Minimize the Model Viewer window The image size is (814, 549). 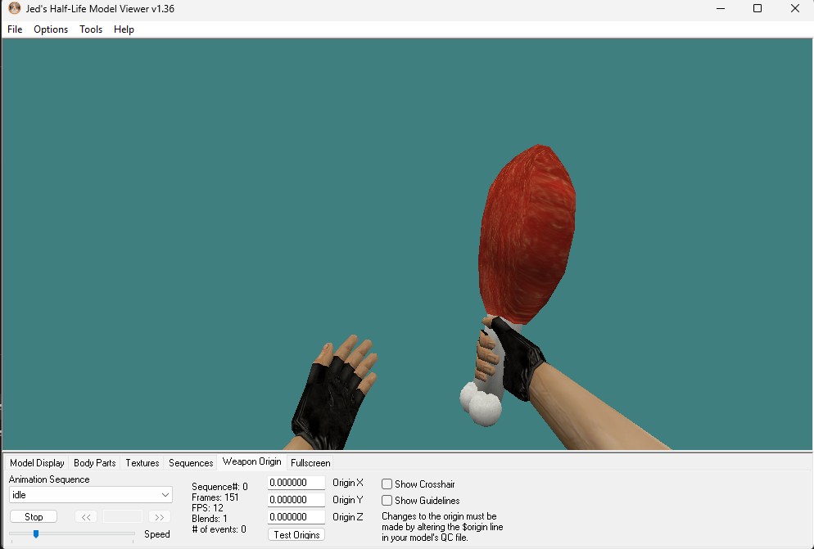(x=720, y=9)
